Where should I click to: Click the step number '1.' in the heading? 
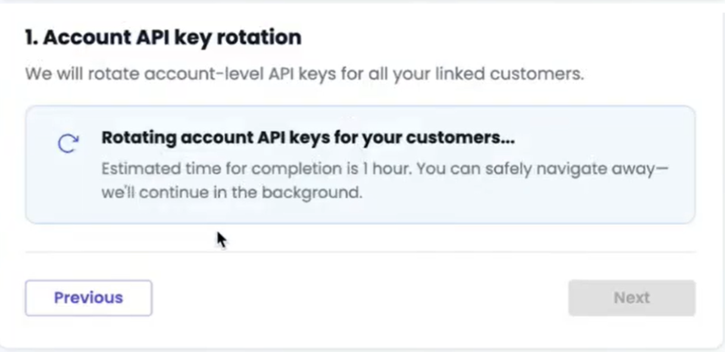31,37
